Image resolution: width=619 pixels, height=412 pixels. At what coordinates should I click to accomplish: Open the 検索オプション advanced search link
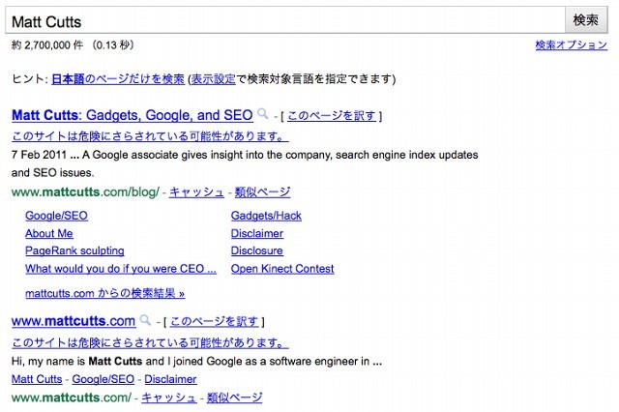tap(571, 45)
